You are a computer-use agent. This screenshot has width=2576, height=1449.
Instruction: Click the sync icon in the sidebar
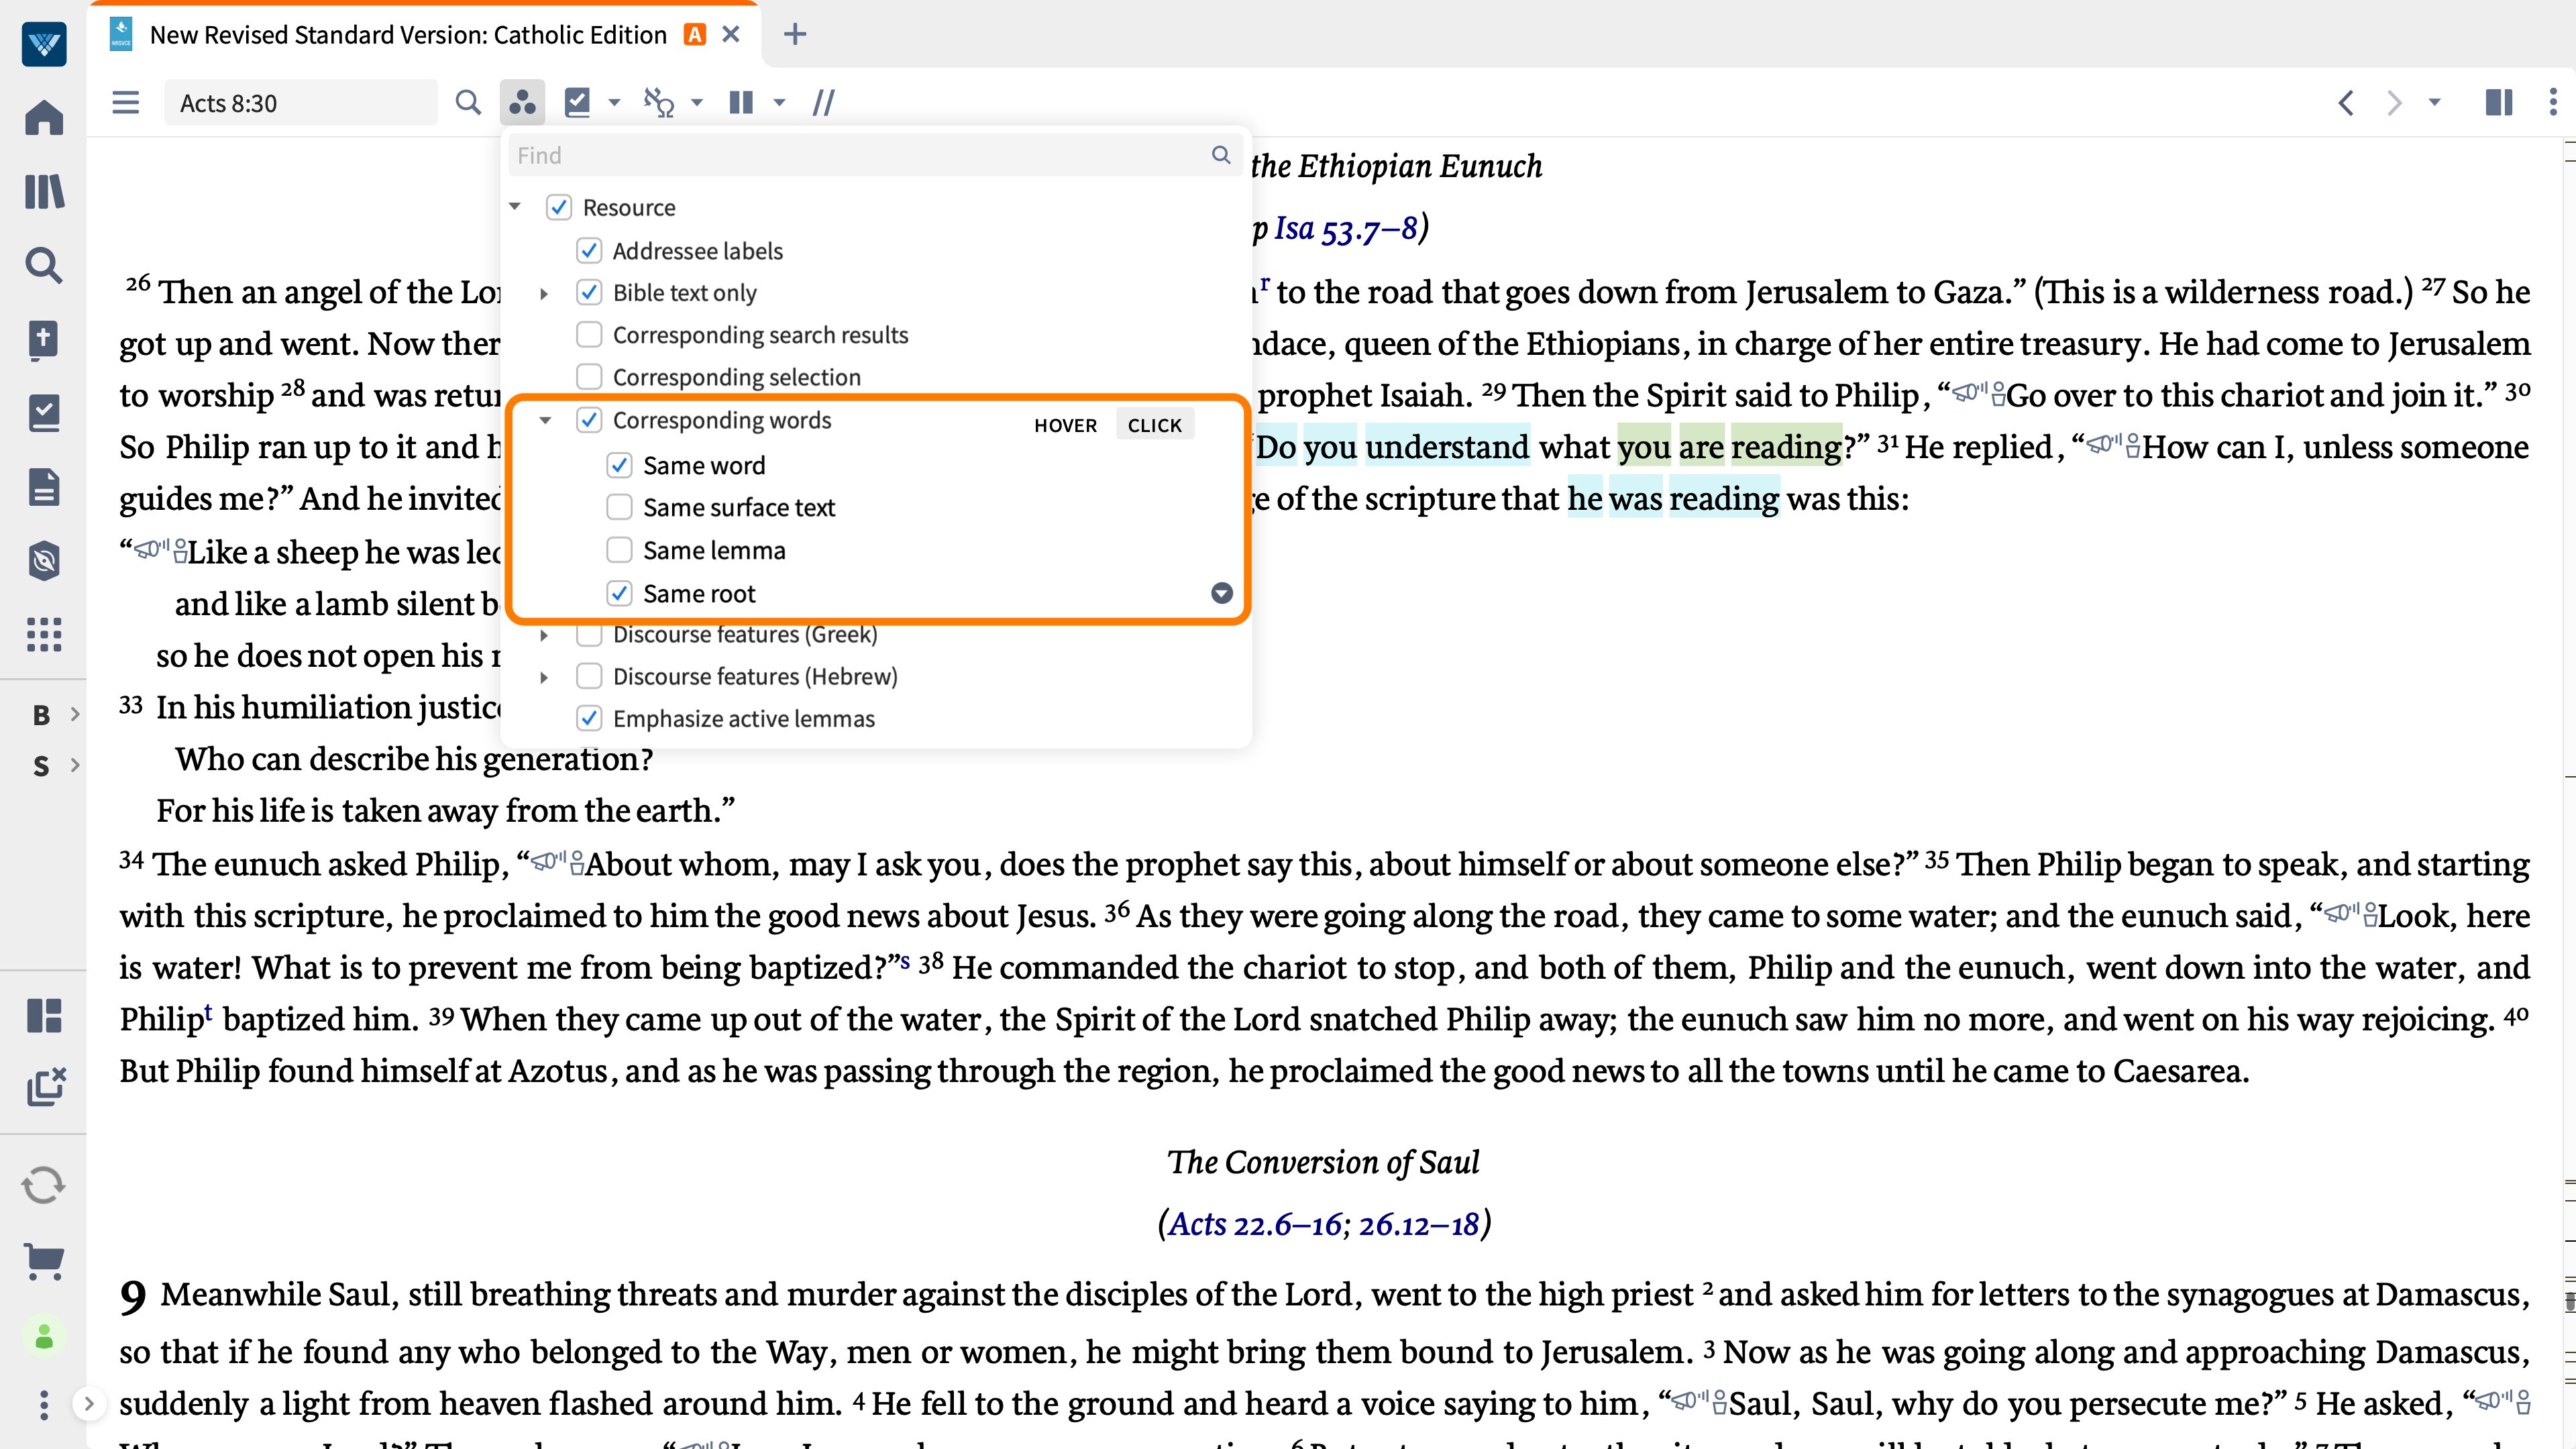tap(44, 1185)
